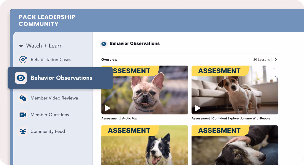The width and height of the screenshot is (304, 165).
Task: Click Assessment | Confident Explorer, Unsure With People title
Action: click(x=231, y=119)
